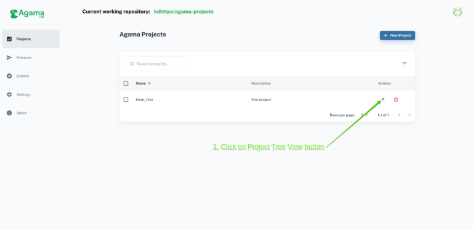The image size is (473, 230).
Task: Open the project tree view arrow icon
Action: click(x=382, y=100)
